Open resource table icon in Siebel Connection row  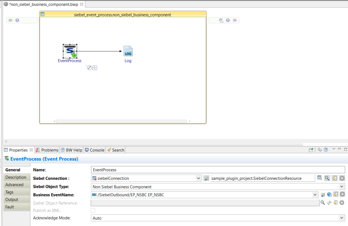pos(320,178)
